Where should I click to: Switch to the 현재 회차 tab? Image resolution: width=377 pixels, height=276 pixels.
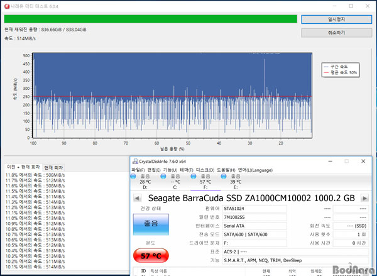[53, 168]
